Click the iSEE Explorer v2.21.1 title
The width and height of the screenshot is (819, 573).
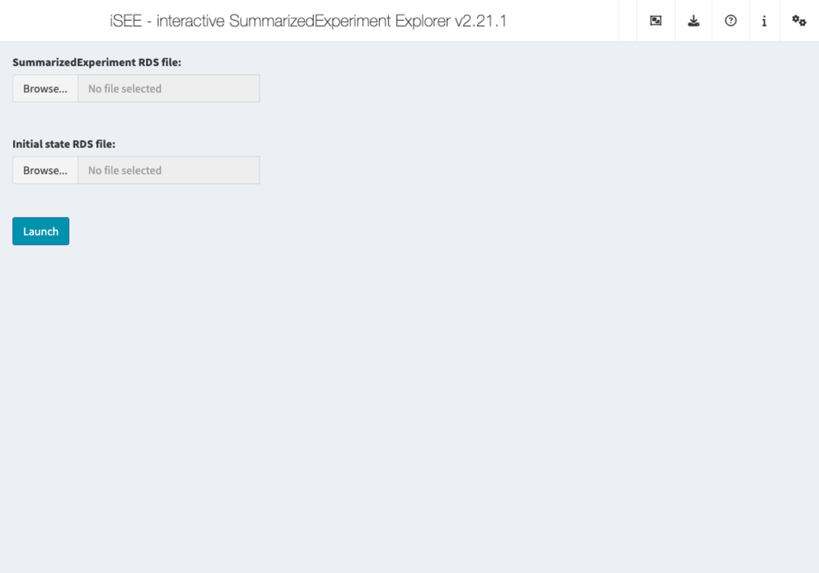308,21
